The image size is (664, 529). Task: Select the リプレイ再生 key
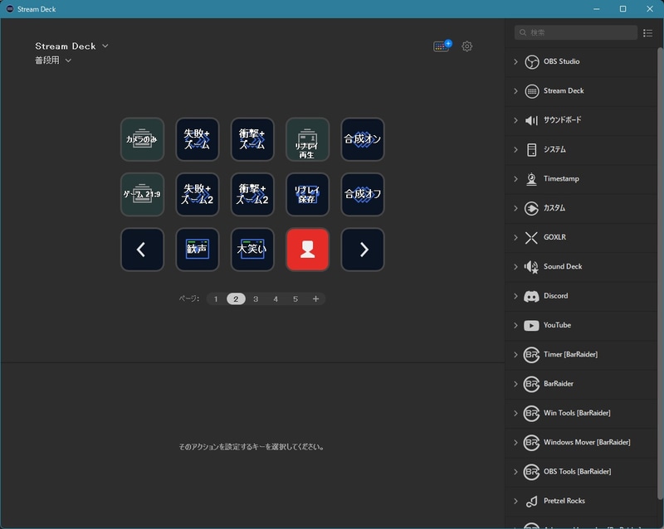tap(307, 139)
